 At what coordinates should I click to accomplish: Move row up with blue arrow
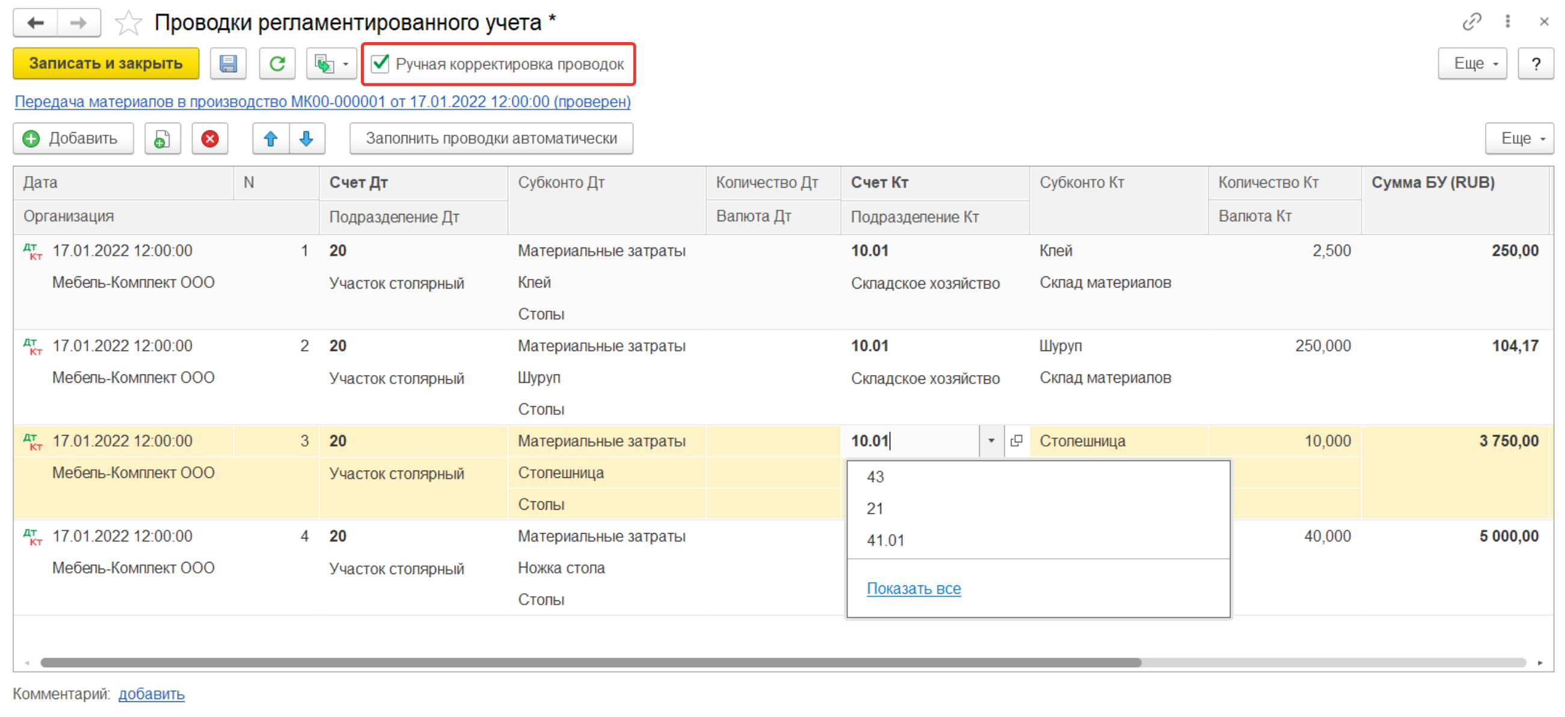coord(271,139)
